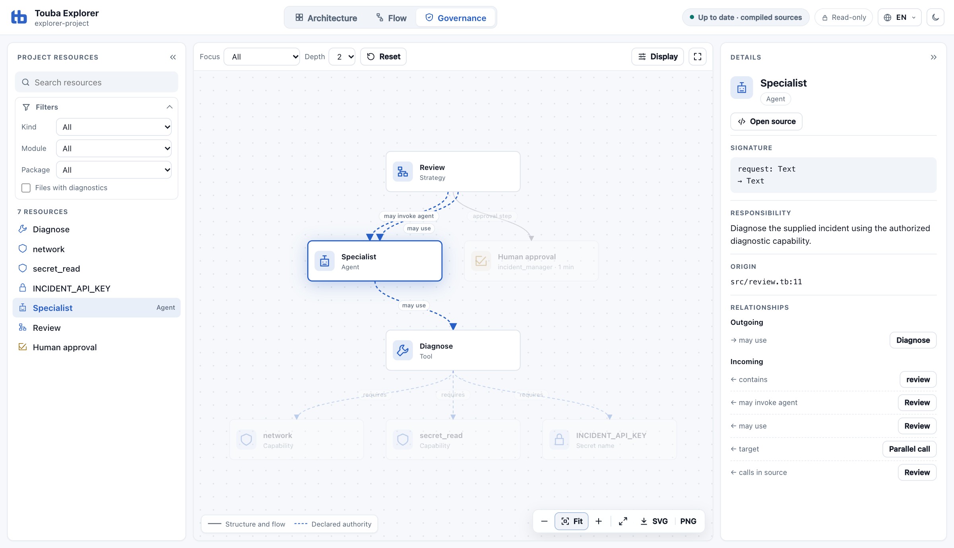Click the lock icon on INCIDENT_API_KEY node
This screenshot has height=548, width=954.
tap(559, 440)
